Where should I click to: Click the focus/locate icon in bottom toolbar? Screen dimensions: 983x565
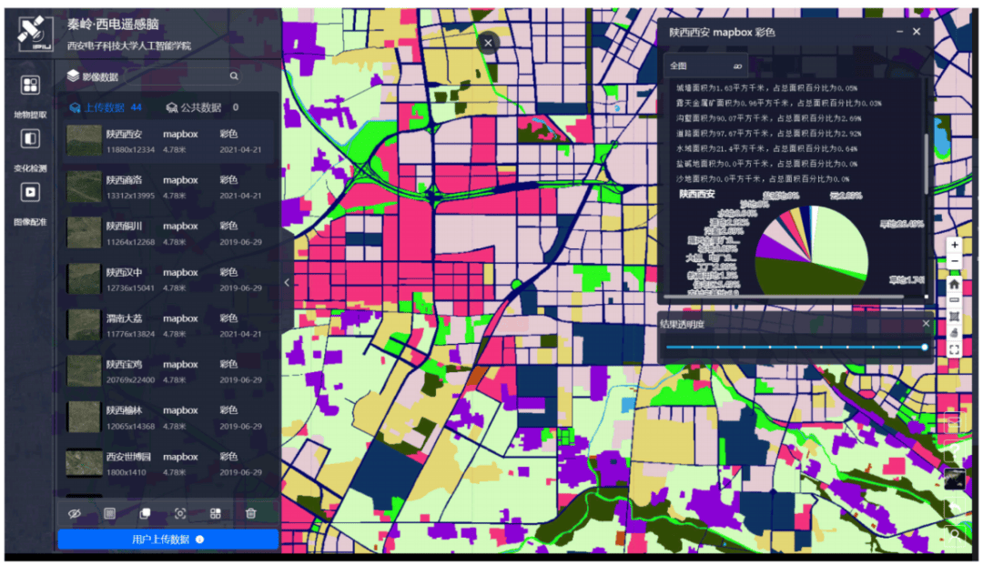180,513
